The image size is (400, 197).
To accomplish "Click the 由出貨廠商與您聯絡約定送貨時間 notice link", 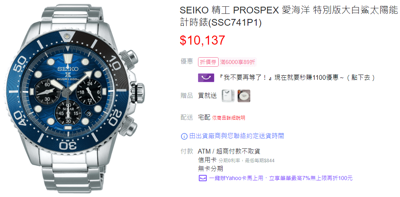I will tap(236, 136).
